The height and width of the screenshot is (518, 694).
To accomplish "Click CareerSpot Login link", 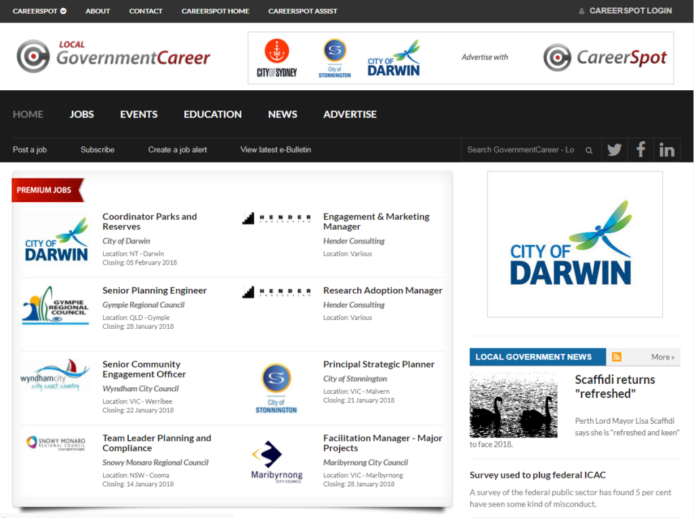I will [630, 11].
